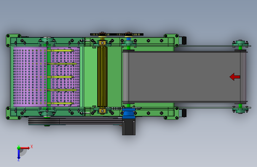Select the yellow fluted roller
This screenshot has height=167, width=257.
click(103, 77)
